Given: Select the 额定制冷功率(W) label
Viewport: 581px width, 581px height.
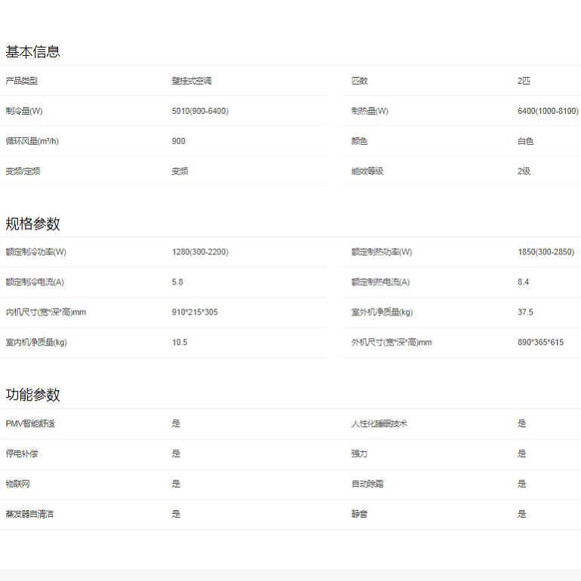Looking at the screenshot, I should 36,252.
